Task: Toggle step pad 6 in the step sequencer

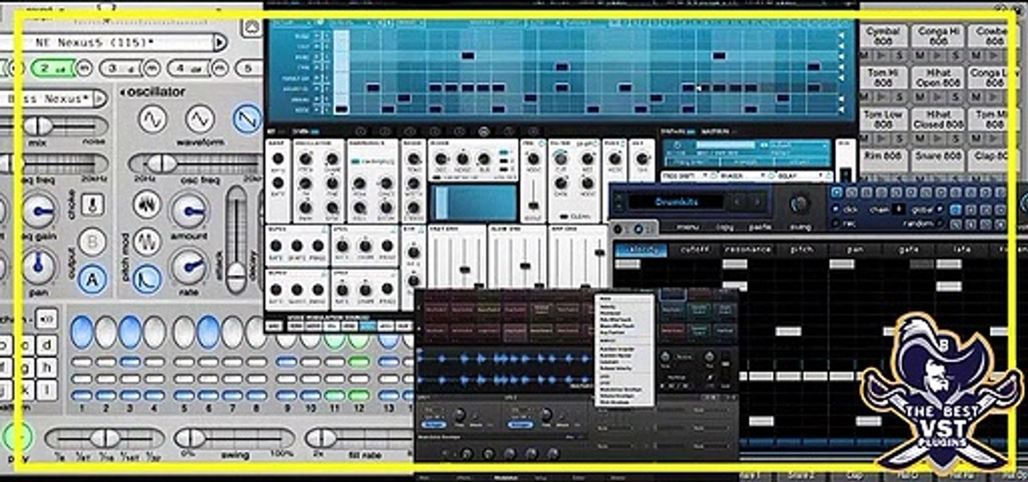Action: [208, 332]
